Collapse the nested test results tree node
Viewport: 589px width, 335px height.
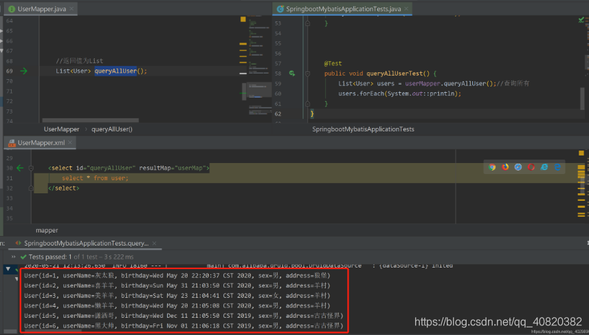click(x=16, y=279)
